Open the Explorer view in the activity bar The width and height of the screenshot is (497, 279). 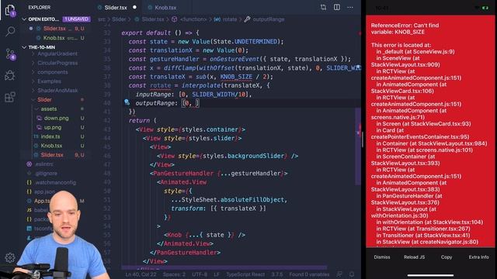(x=10, y=10)
